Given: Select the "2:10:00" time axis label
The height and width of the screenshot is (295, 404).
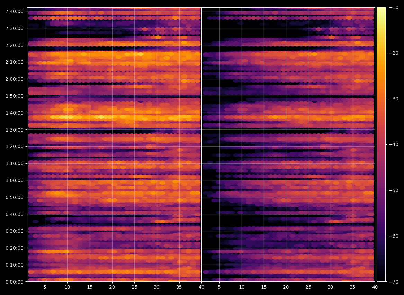Looking at the screenshot, I should pos(15,62).
